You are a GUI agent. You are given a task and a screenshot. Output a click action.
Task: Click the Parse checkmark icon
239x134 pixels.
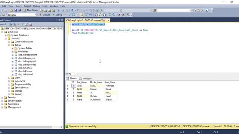(69, 15)
